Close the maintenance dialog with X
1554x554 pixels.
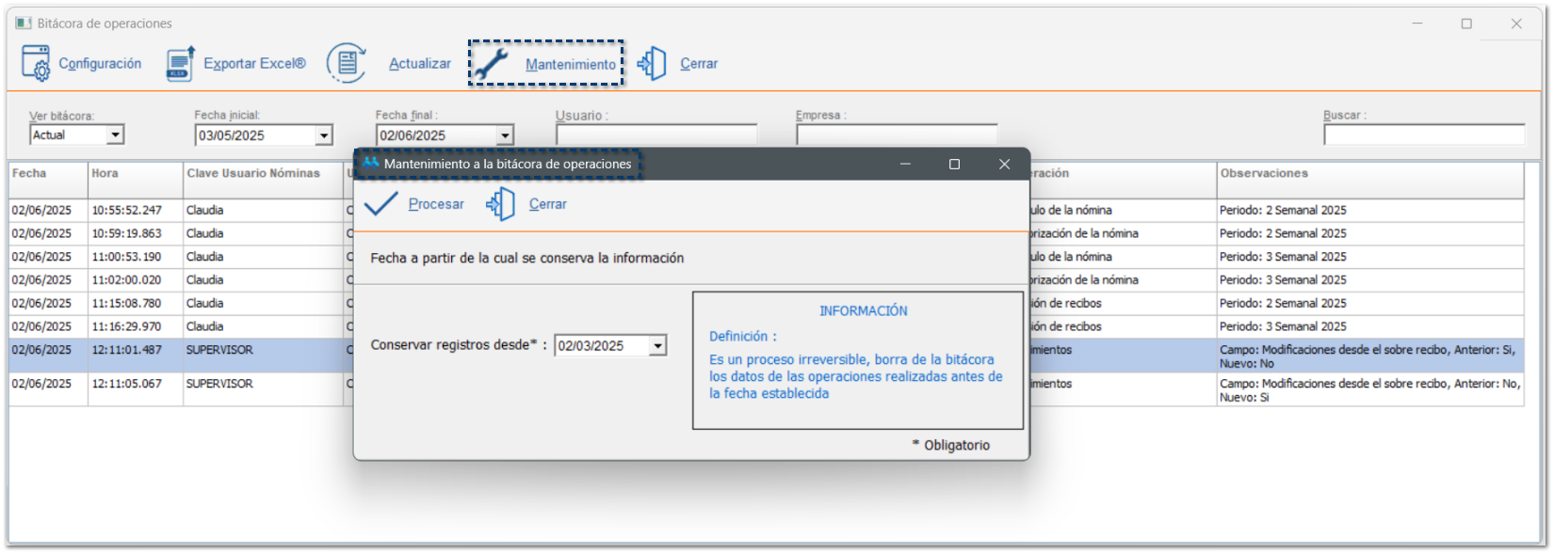[x=1005, y=164]
